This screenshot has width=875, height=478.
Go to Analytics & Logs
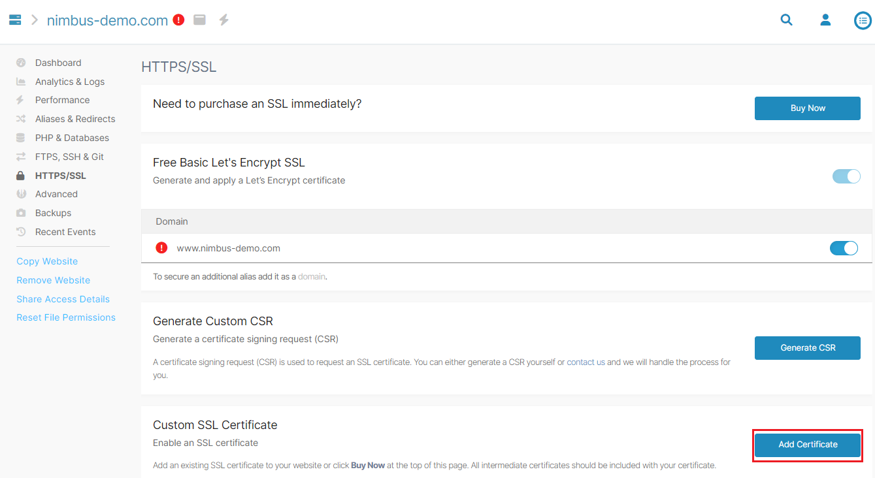click(70, 82)
